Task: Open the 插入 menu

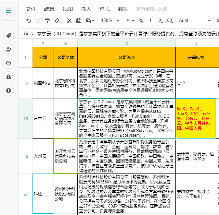Action: 86,9
